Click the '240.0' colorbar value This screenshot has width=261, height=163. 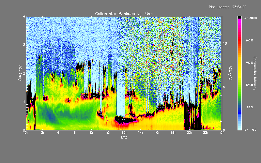(x=249, y=40)
